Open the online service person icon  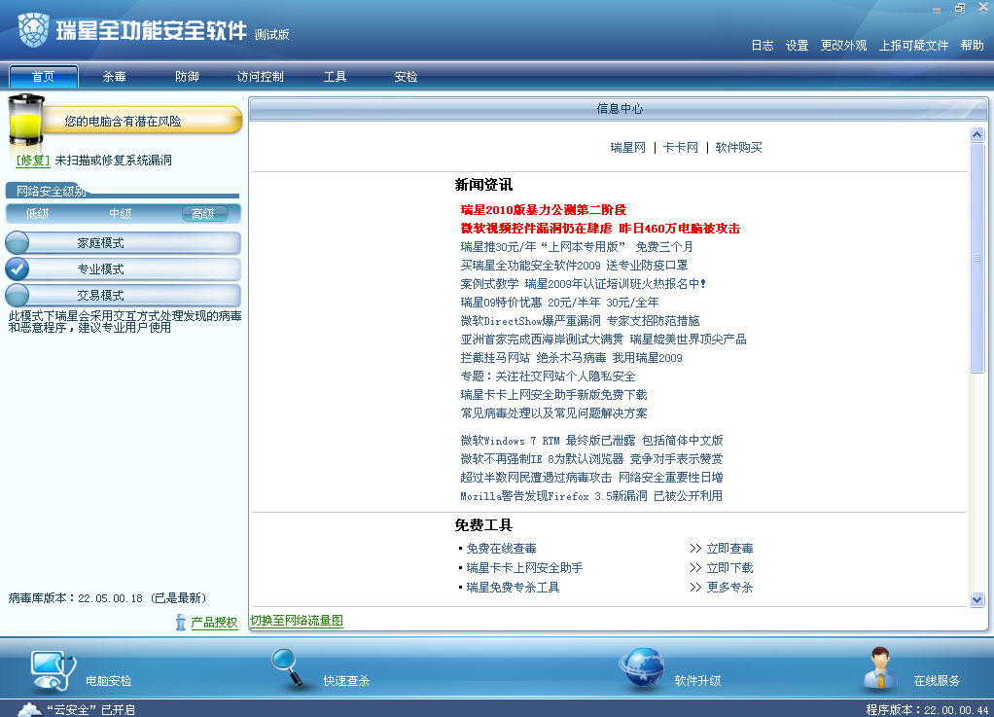880,668
